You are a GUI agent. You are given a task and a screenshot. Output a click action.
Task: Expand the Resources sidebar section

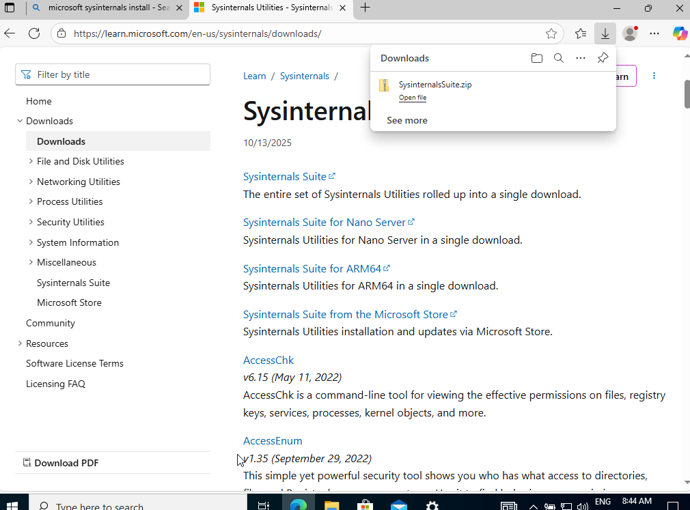pyautogui.click(x=20, y=343)
